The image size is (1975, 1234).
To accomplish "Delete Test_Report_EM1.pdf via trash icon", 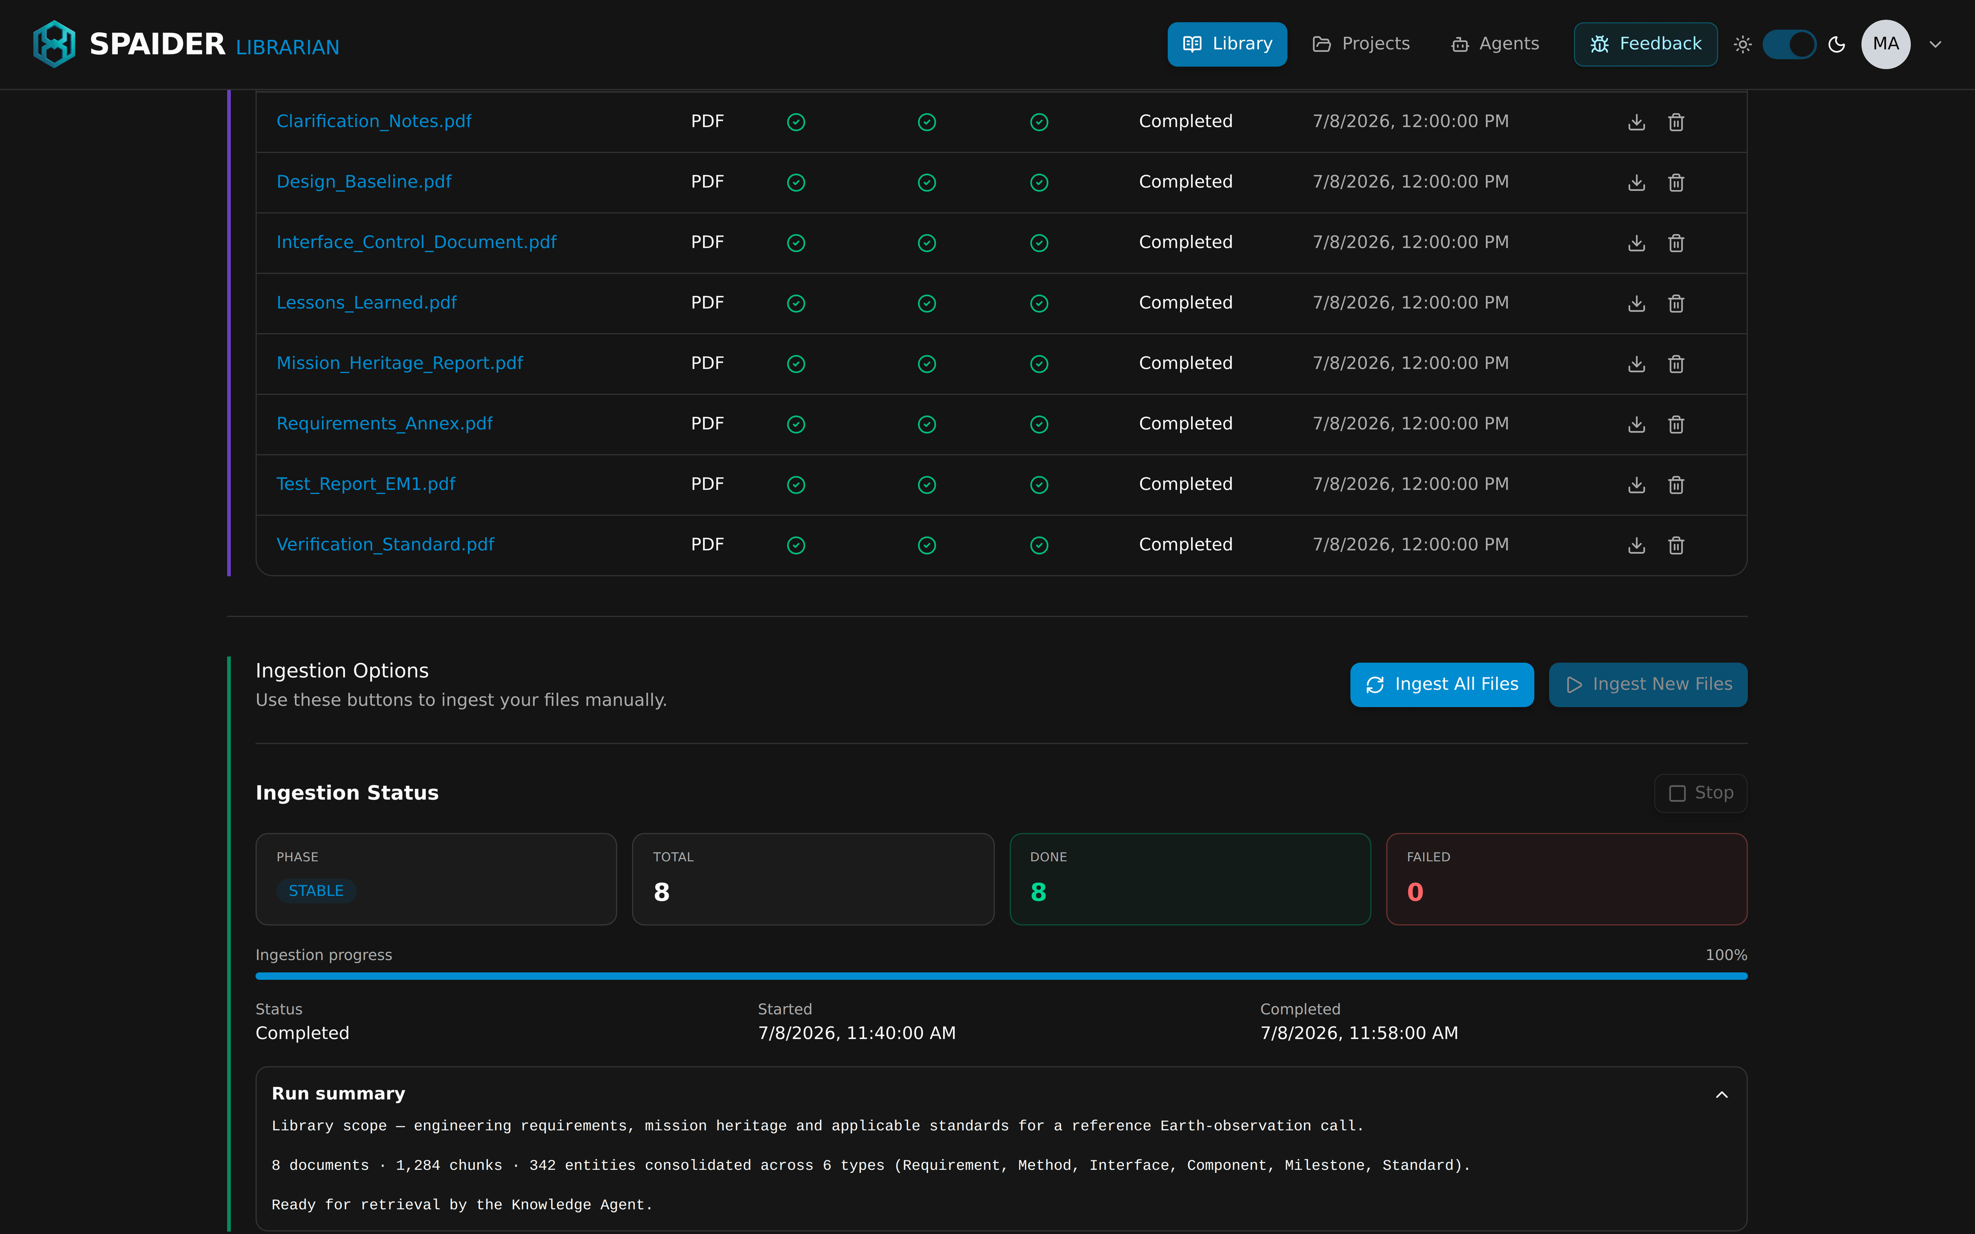I will [1676, 484].
